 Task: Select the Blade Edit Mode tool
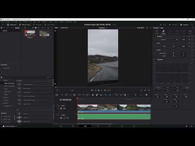pos(74,95)
